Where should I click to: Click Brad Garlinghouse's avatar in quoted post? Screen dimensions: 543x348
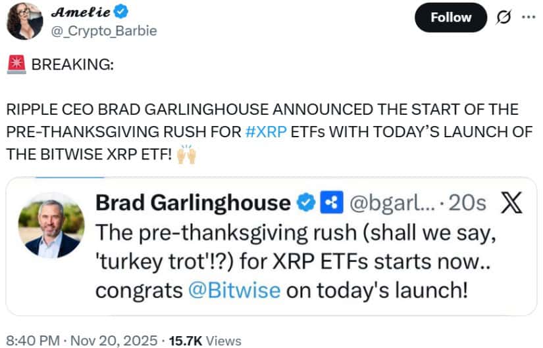[51, 225]
